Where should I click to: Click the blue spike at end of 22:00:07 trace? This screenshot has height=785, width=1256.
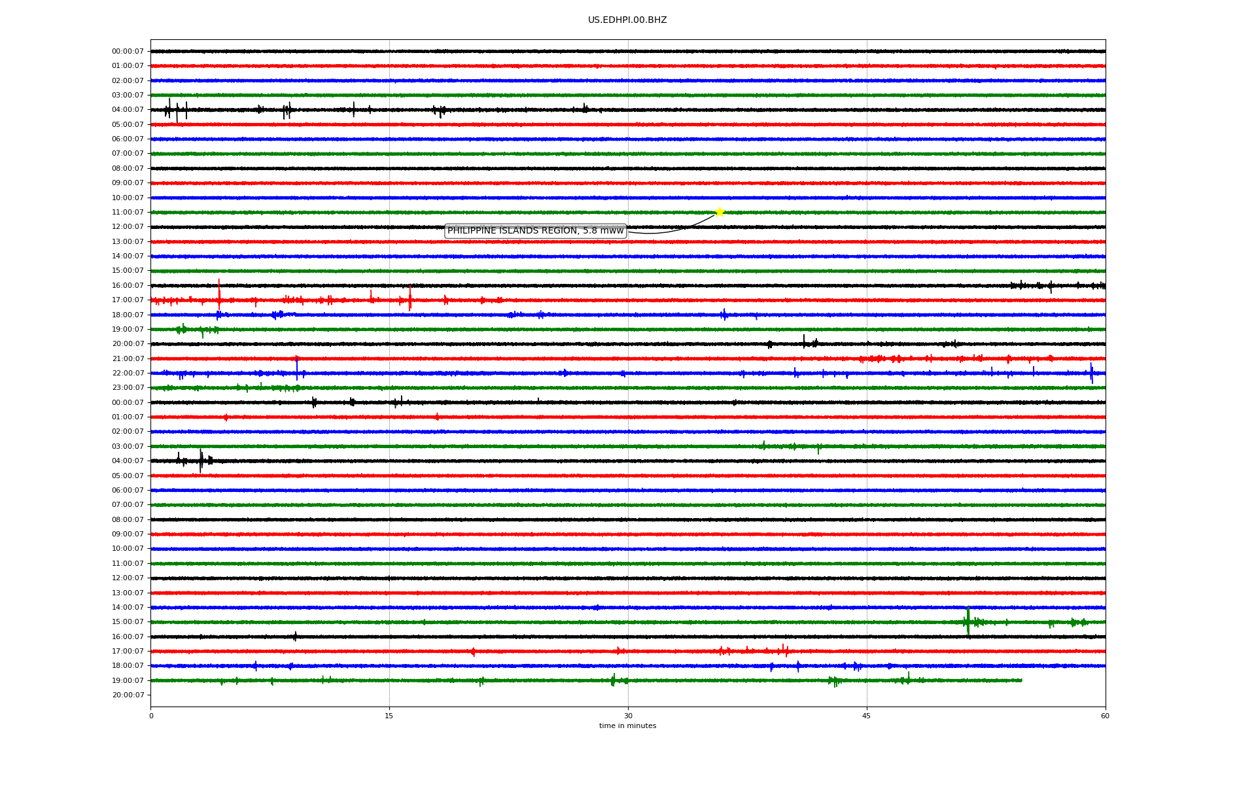(x=1091, y=373)
